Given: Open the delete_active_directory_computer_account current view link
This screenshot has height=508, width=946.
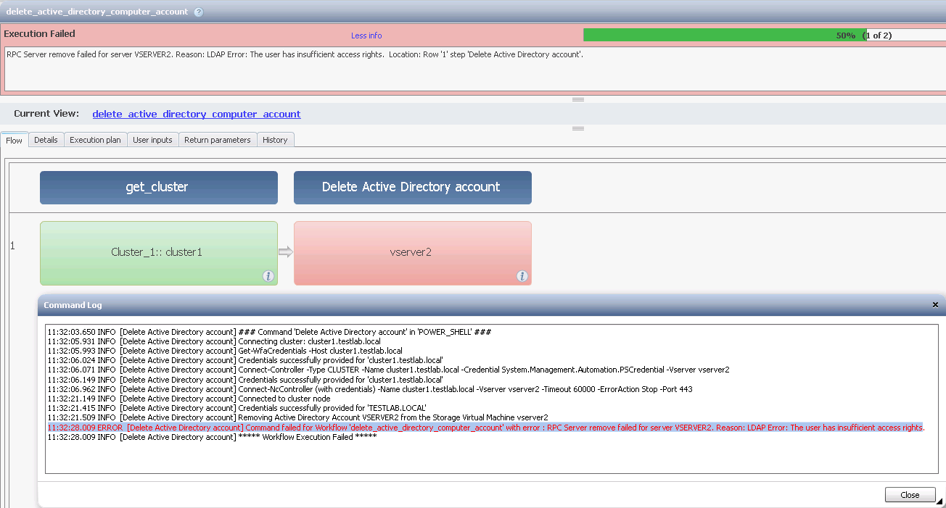Looking at the screenshot, I should 197,114.
